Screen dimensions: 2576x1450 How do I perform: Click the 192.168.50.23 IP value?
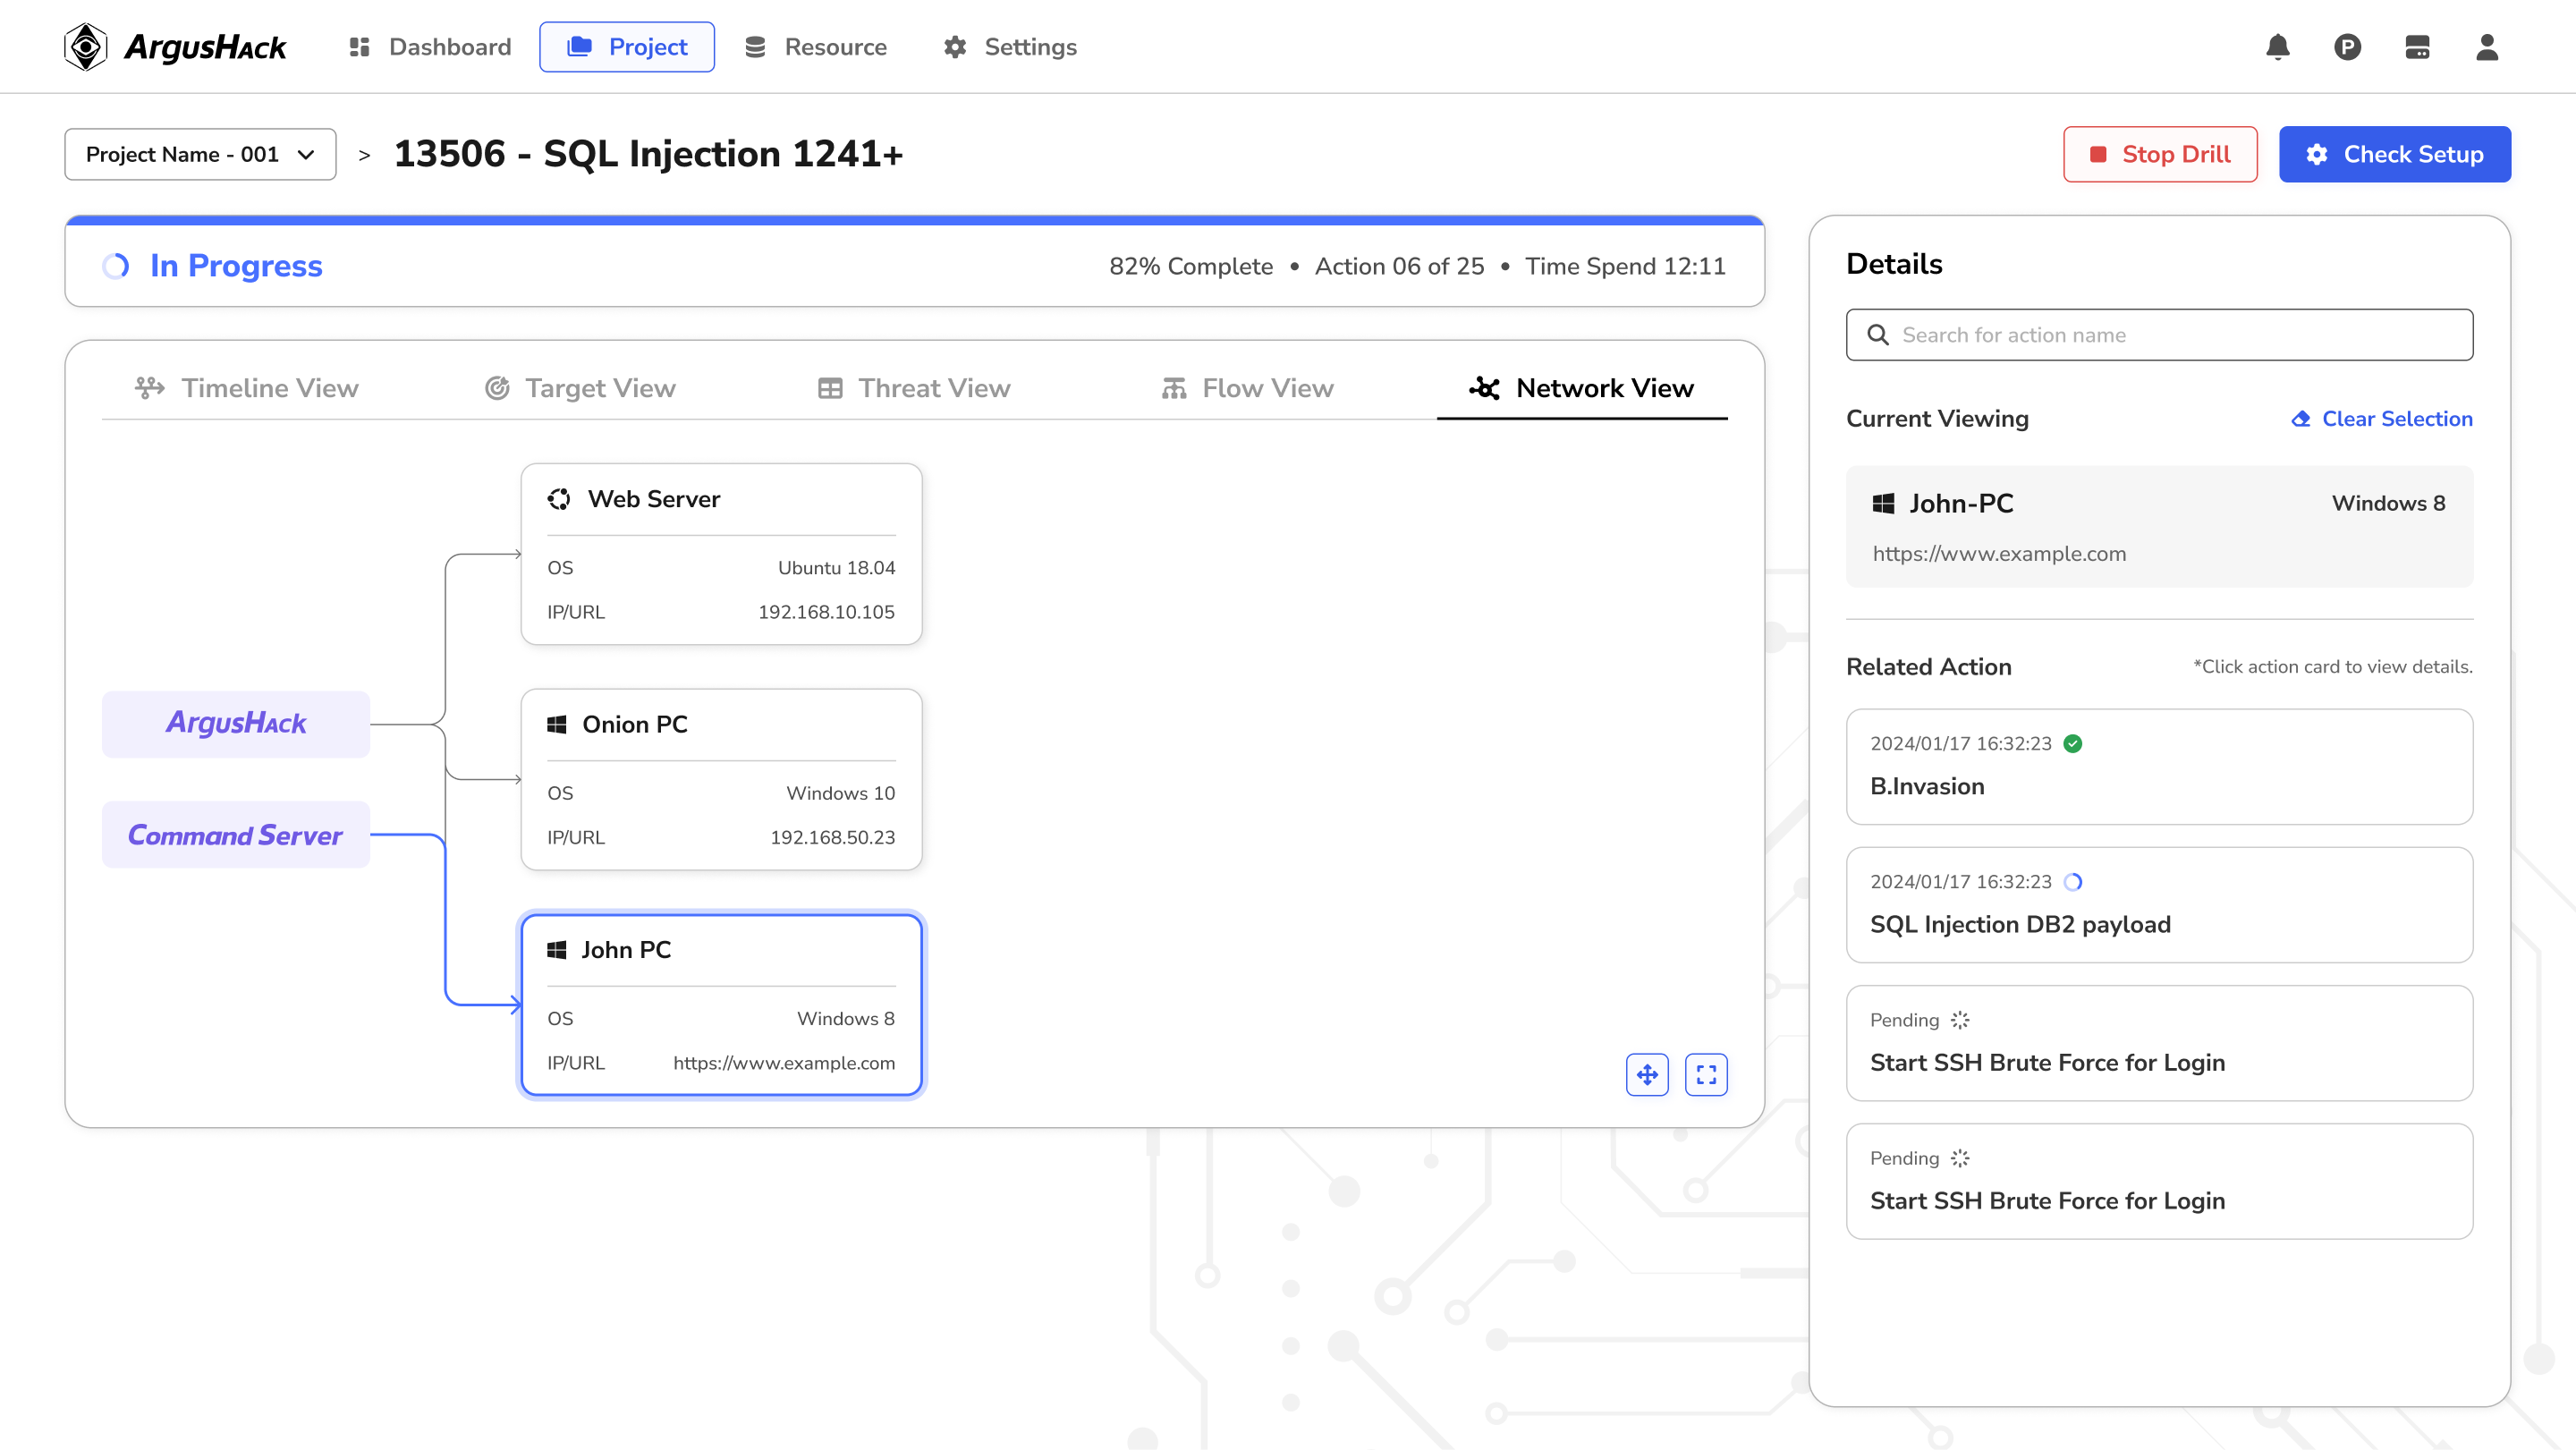(x=832, y=837)
